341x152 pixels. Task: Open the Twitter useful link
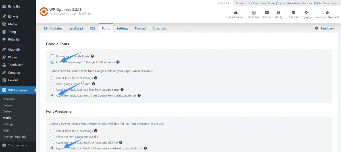(272, 3)
